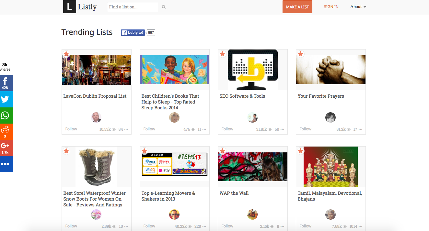The width and height of the screenshot is (429, 231).
Task: Share via Twitter sidebar icon
Action: coord(6,99)
